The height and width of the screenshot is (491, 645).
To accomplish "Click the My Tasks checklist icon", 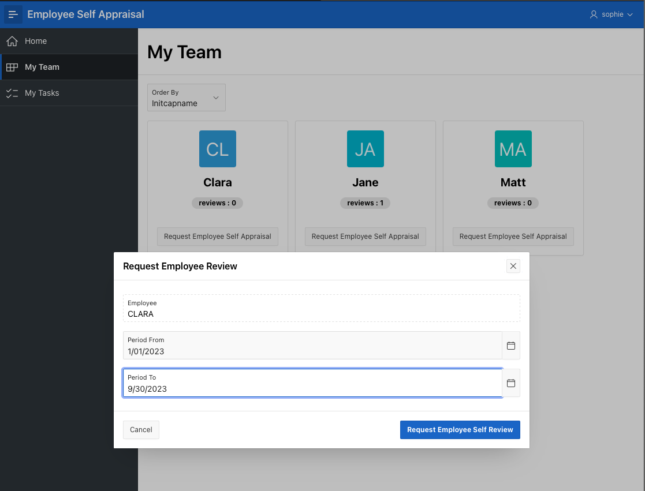I will (x=12, y=93).
